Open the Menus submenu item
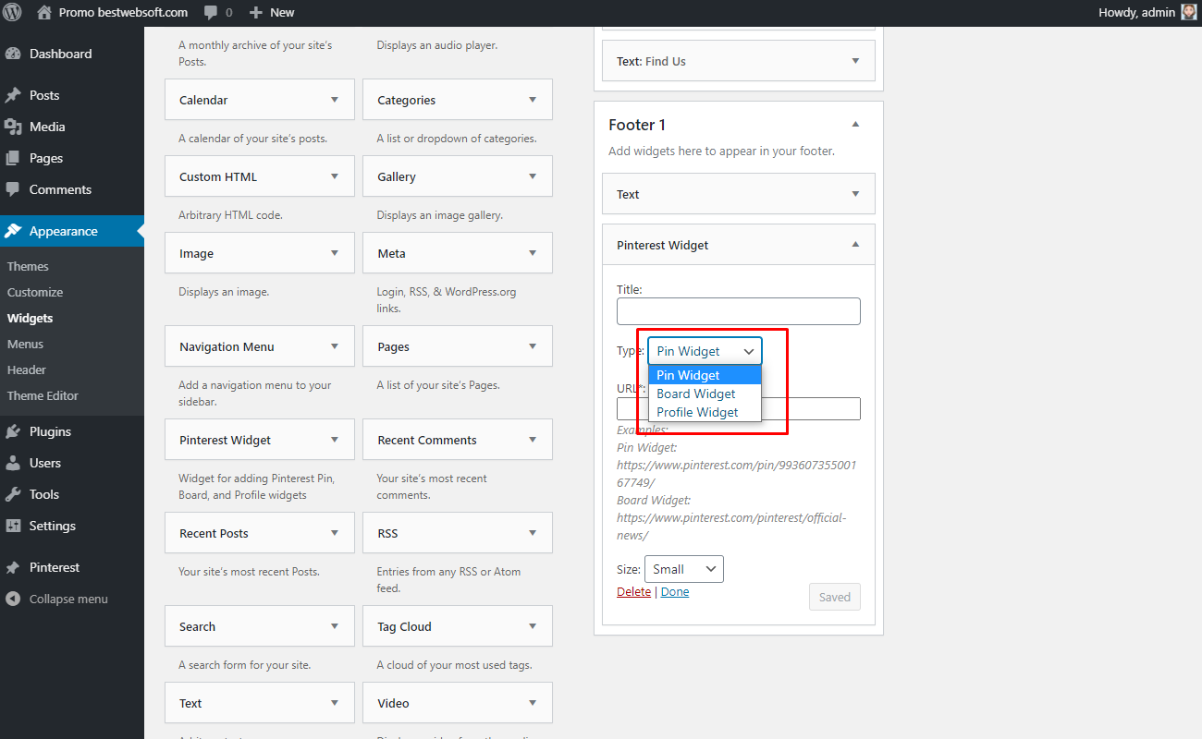Image resolution: width=1202 pixels, height=739 pixels. click(25, 344)
